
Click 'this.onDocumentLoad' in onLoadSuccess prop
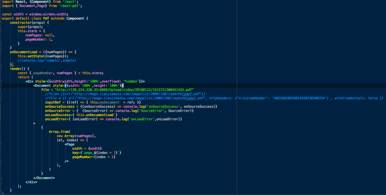pos(95,115)
